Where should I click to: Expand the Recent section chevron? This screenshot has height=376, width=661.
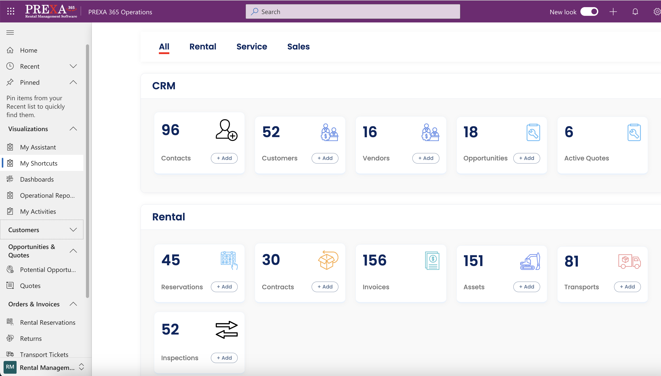click(73, 66)
